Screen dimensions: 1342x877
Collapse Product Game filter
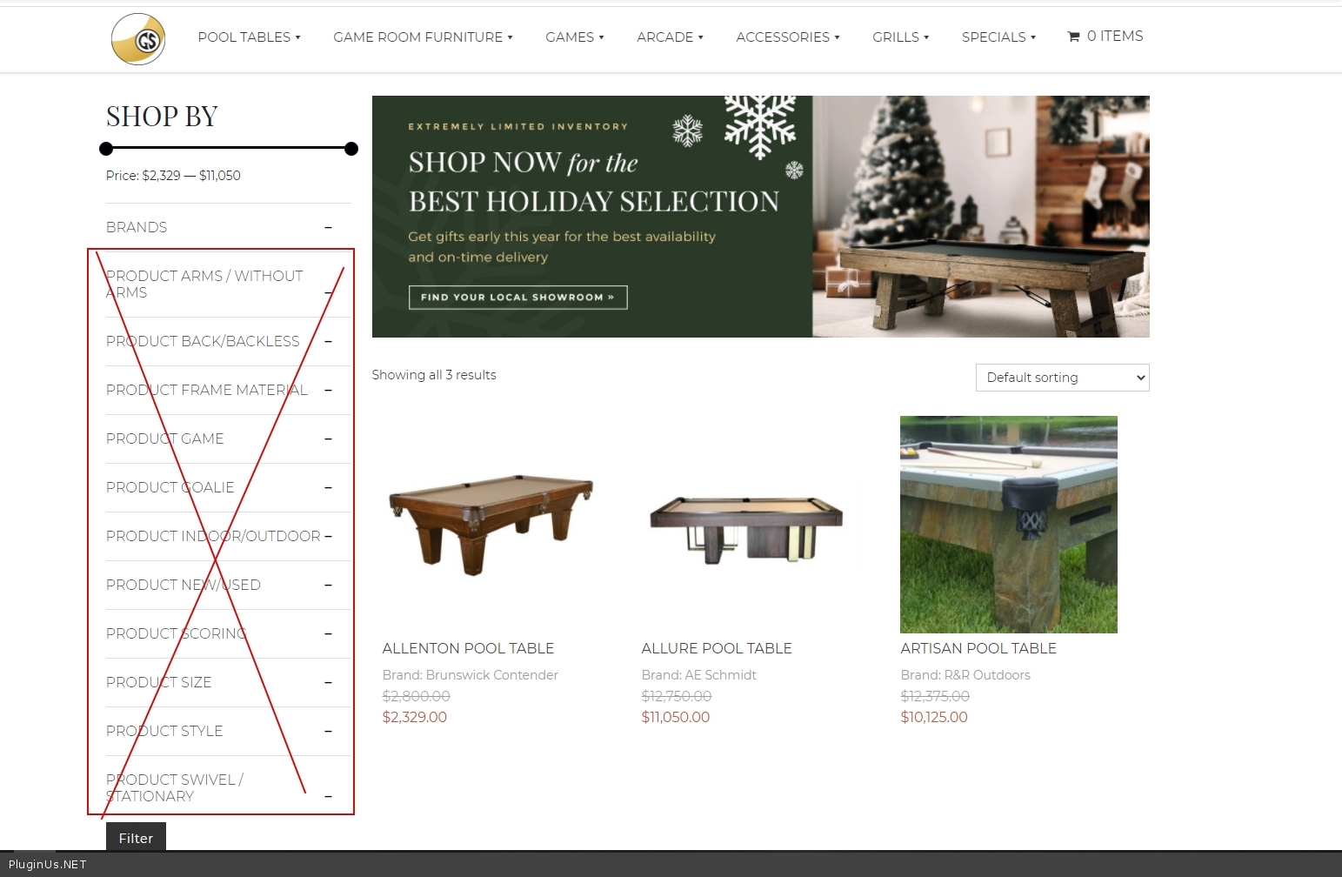point(328,439)
